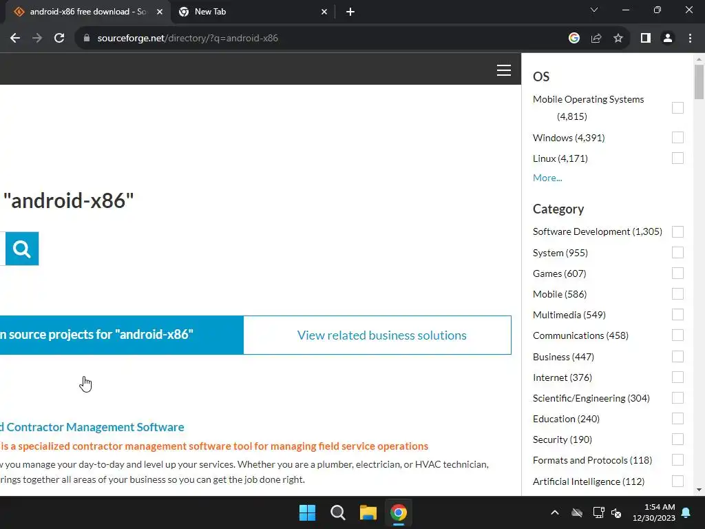Open clock and date 1:54 AM
Image resolution: width=705 pixels, height=529 pixels.
coord(654,512)
